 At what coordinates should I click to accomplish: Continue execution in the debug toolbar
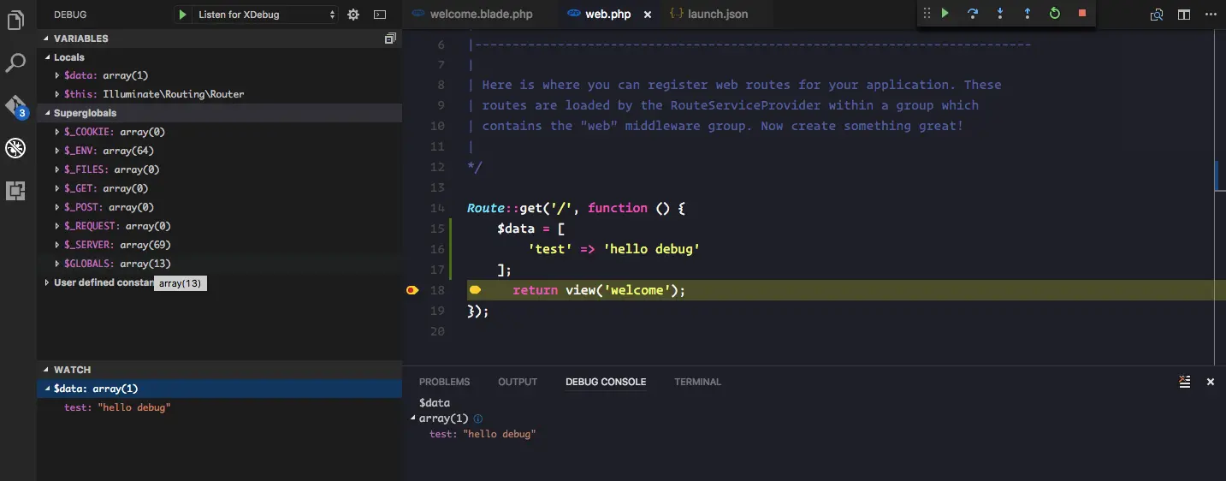[x=945, y=14]
